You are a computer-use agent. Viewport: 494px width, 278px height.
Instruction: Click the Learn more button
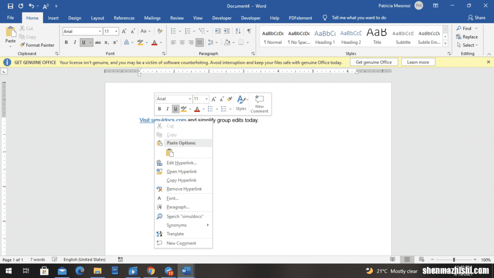[418, 62]
